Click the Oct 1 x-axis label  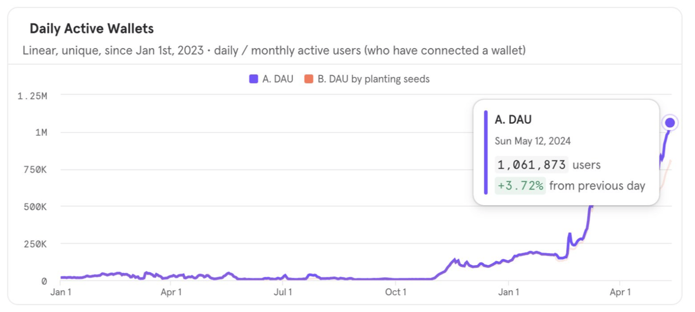pyautogui.click(x=396, y=292)
